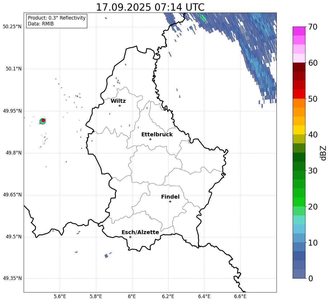Click the 6.4°E longitude label
Viewport: 330px width, 302px height.
click(x=204, y=296)
